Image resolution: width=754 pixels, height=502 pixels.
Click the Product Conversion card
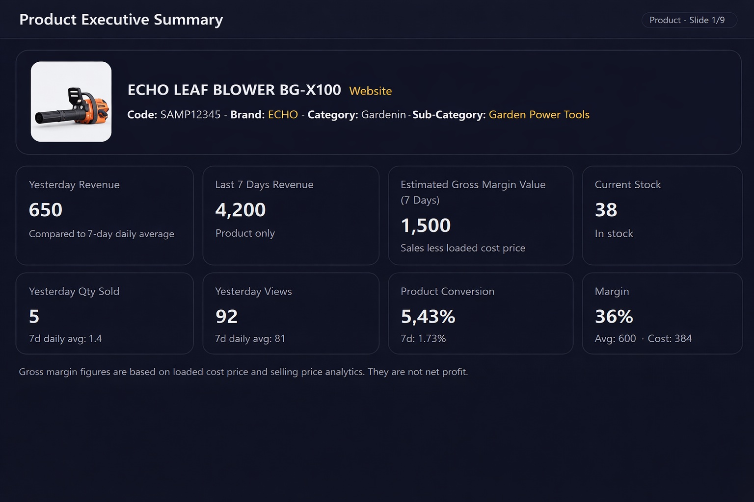point(481,313)
